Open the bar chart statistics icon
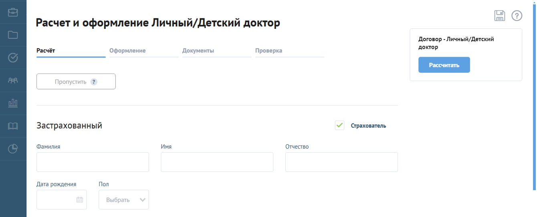Viewport: 537px width, 217px height. (13, 104)
